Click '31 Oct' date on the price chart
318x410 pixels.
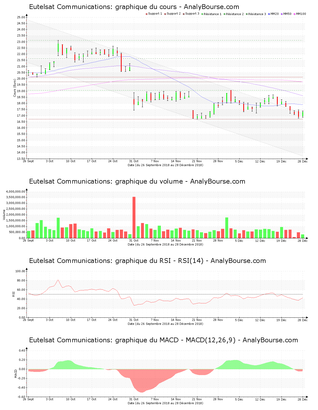(134, 161)
